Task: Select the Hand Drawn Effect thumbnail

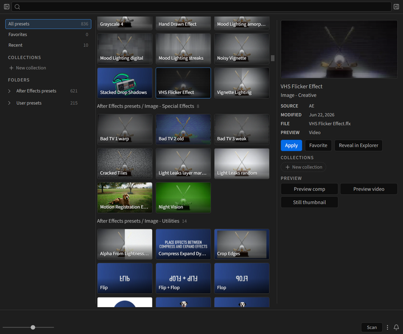Action: [183, 23]
